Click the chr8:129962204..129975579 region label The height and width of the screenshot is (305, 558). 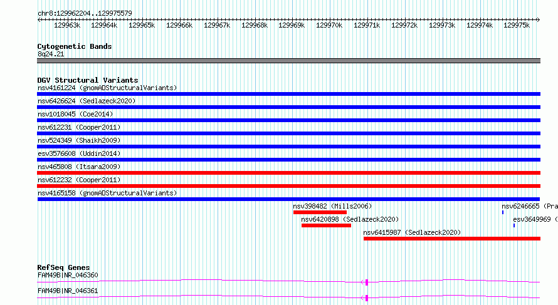(x=85, y=13)
